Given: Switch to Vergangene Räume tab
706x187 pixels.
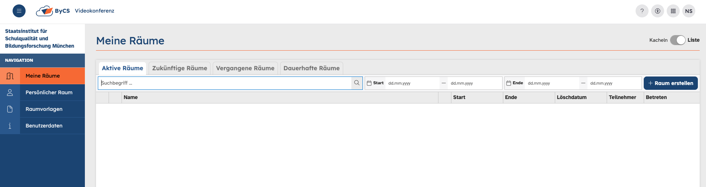Looking at the screenshot, I should 245,68.
